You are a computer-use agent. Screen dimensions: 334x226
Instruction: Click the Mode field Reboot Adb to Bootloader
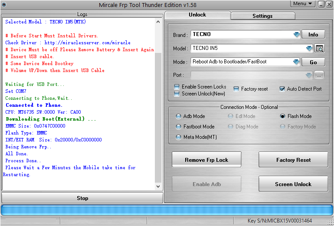click(x=245, y=62)
